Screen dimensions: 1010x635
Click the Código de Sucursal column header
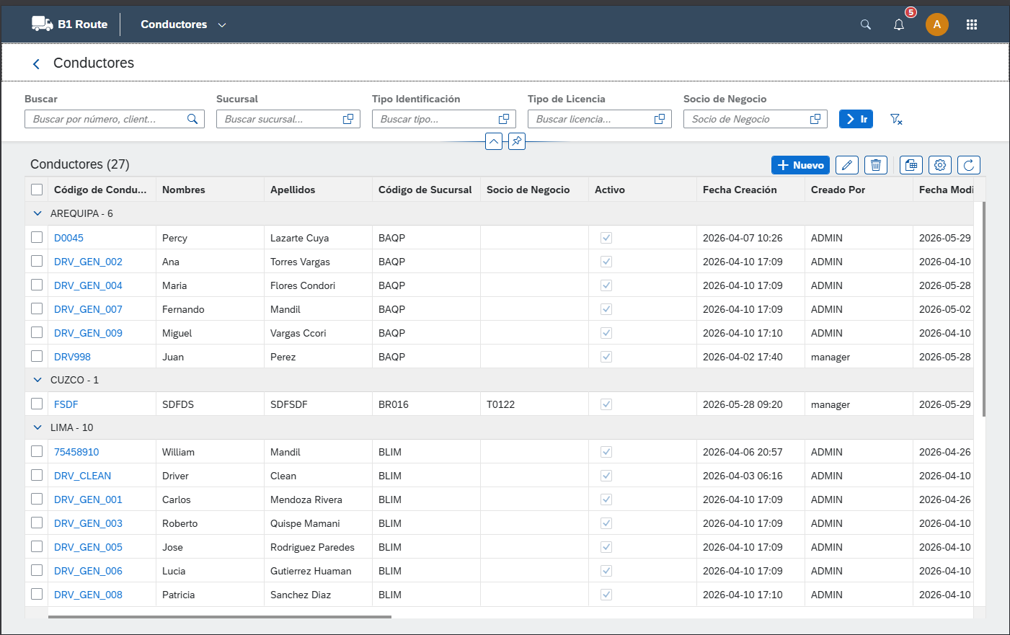pyautogui.click(x=426, y=190)
